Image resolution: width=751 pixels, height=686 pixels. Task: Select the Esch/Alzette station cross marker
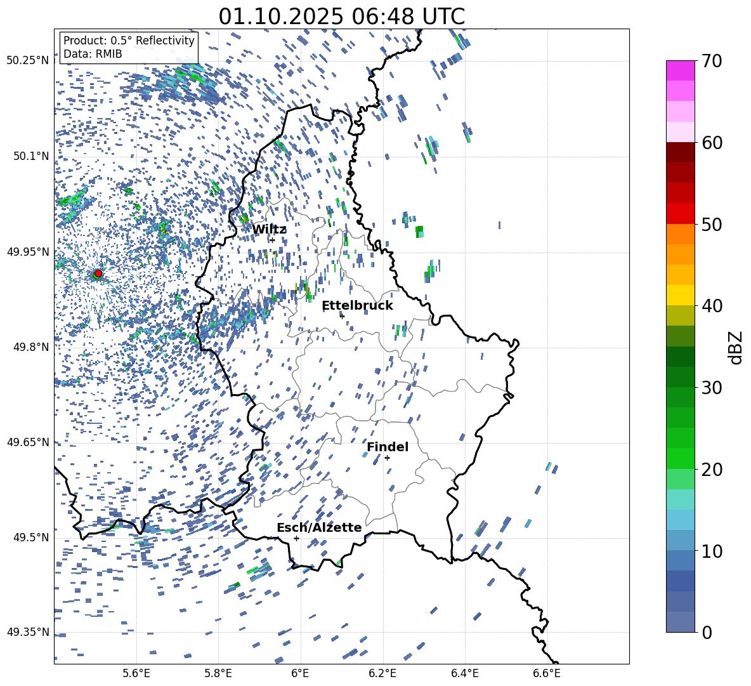tap(296, 538)
